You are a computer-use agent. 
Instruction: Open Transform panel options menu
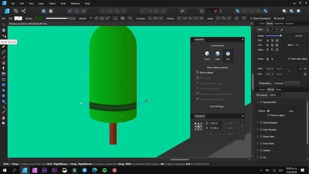click(242, 116)
